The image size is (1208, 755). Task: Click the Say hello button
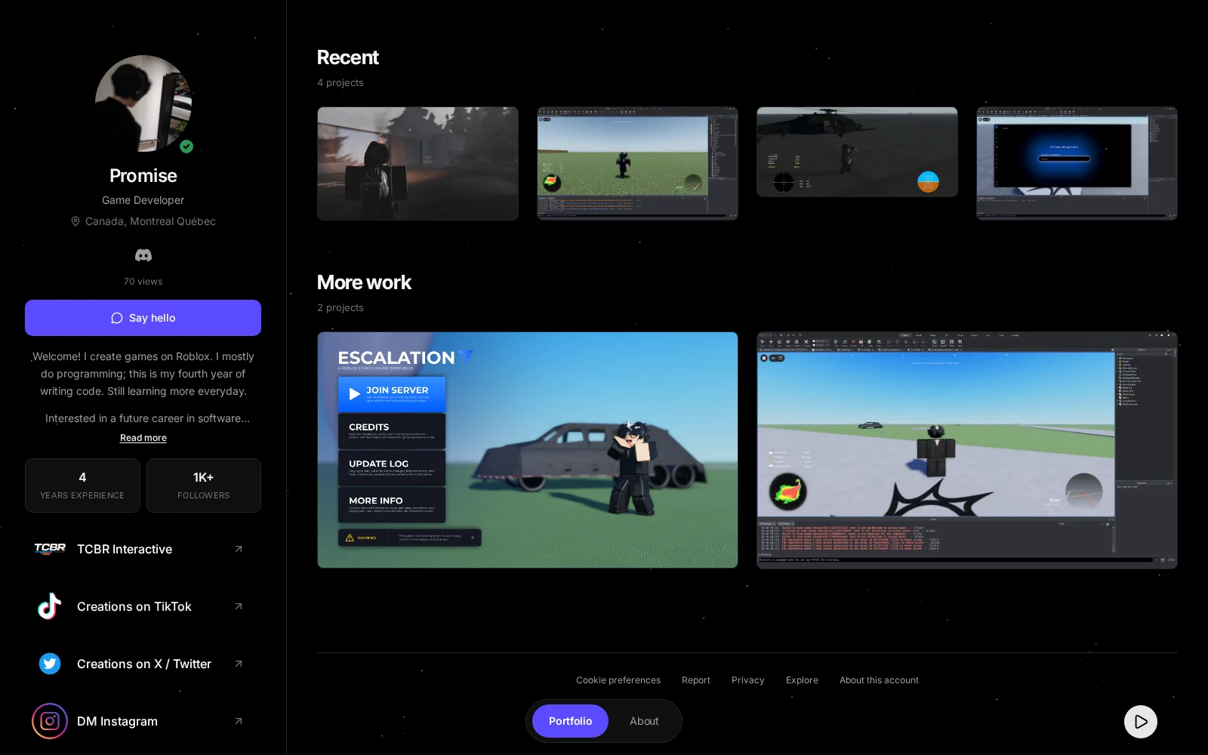(143, 318)
